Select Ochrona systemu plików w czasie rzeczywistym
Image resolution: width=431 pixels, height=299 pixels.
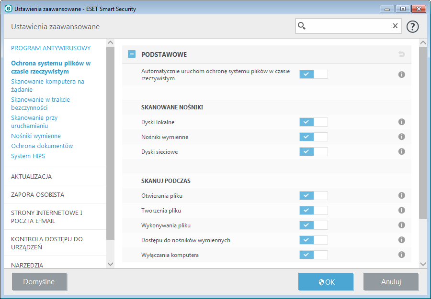(51, 67)
